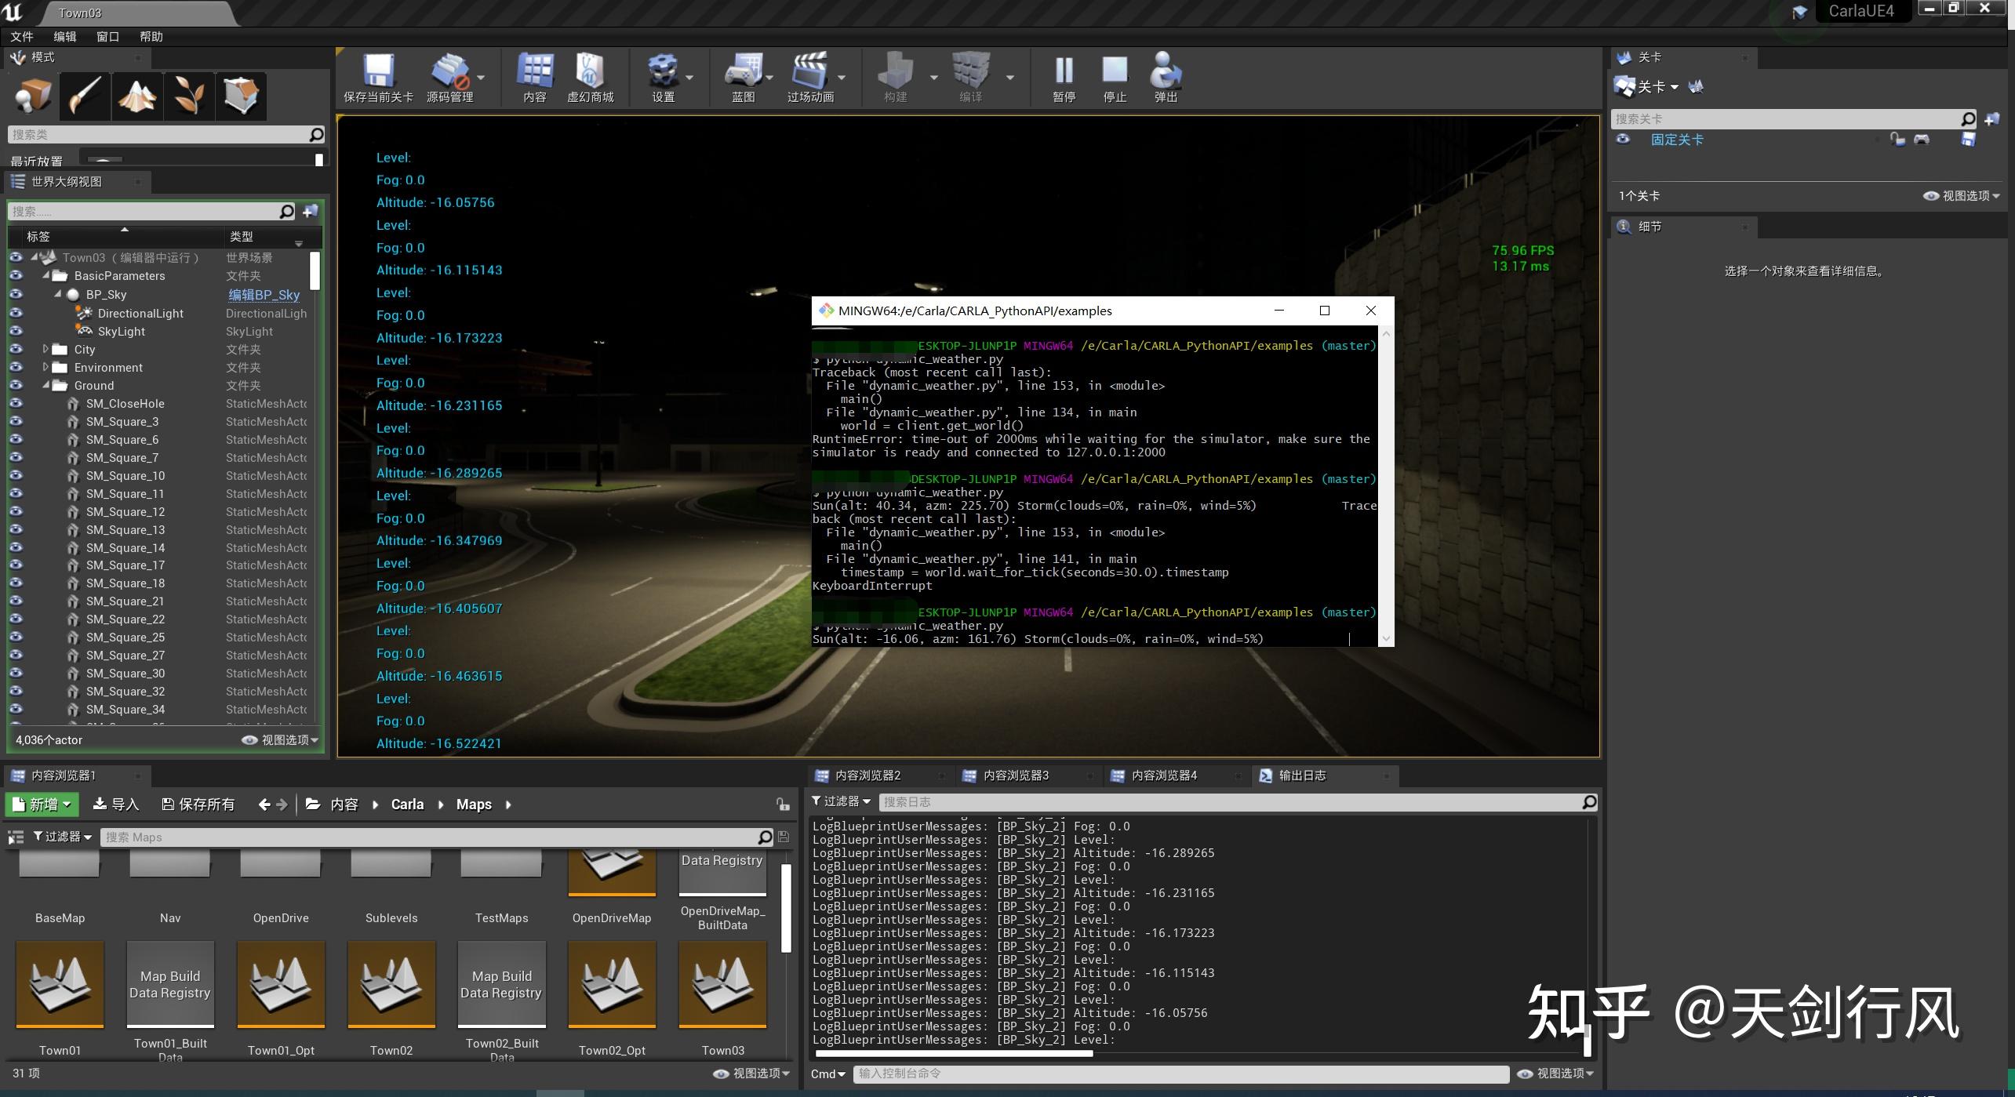
Task: Toggle visibility eye for Environment folder
Action: [16, 367]
